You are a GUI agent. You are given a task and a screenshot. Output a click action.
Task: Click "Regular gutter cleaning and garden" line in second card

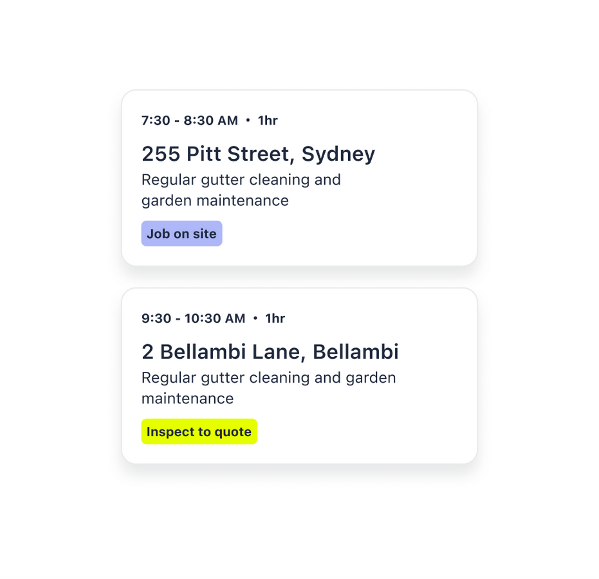(x=268, y=378)
